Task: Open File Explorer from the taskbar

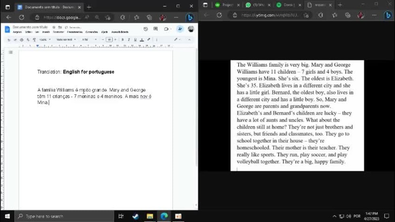Action: click(150, 216)
